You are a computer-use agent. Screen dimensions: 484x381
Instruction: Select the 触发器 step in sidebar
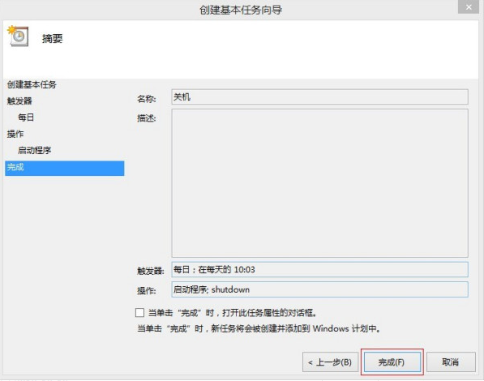coord(19,101)
